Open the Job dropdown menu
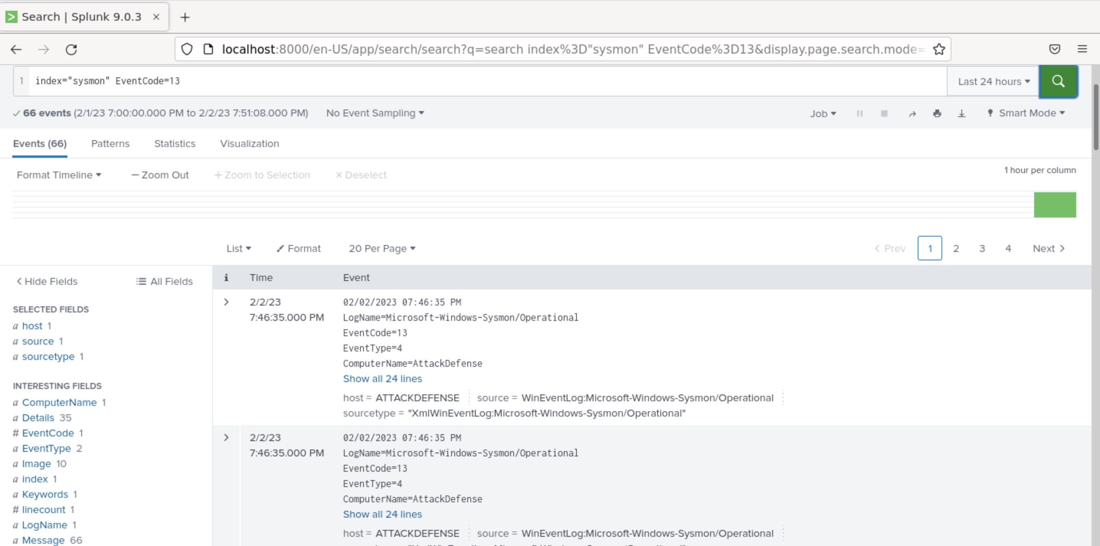 (x=823, y=114)
